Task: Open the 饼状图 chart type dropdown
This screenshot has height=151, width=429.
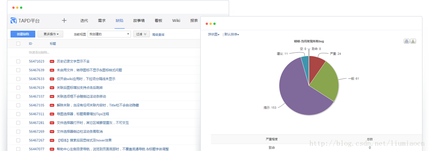Action: tap(214, 34)
